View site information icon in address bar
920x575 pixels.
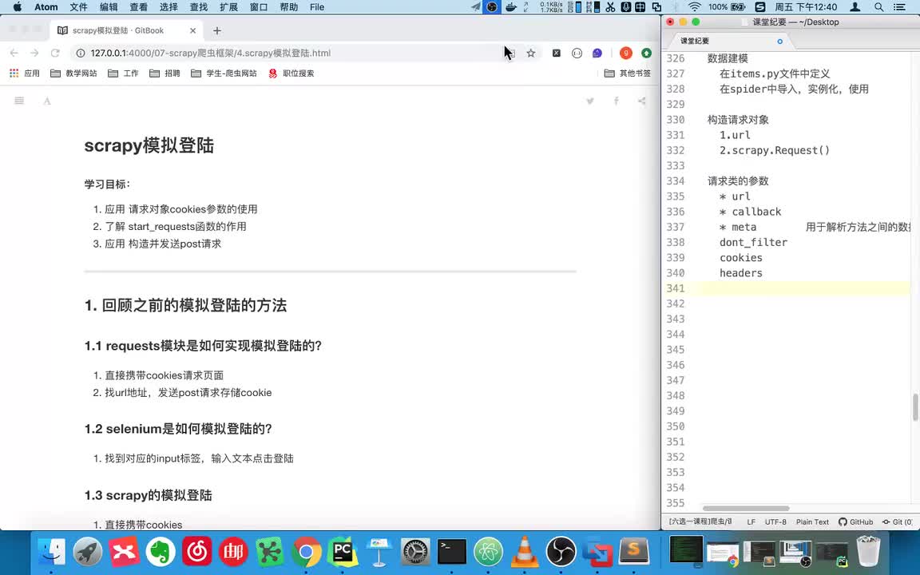[x=81, y=53]
